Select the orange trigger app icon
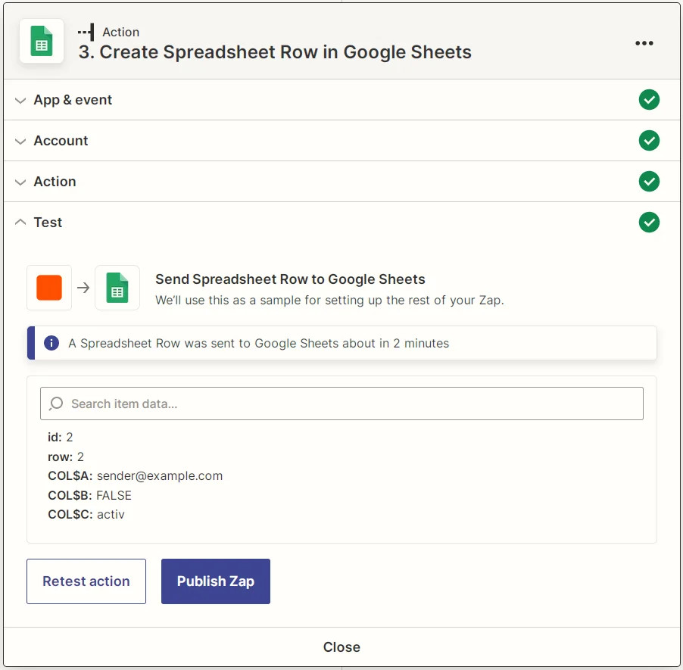The width and height of the screenshot is (683, 670). pyautogui.click(x=48, y=288)
